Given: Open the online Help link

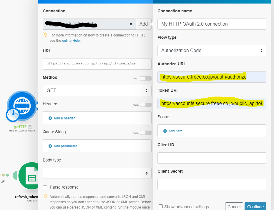Looking at the screenshot, I should click(71, 41).
